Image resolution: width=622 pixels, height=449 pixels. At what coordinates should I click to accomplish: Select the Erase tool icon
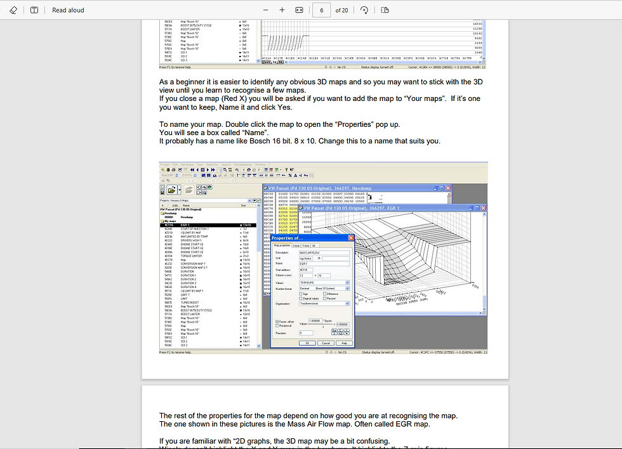coord(13,10)
